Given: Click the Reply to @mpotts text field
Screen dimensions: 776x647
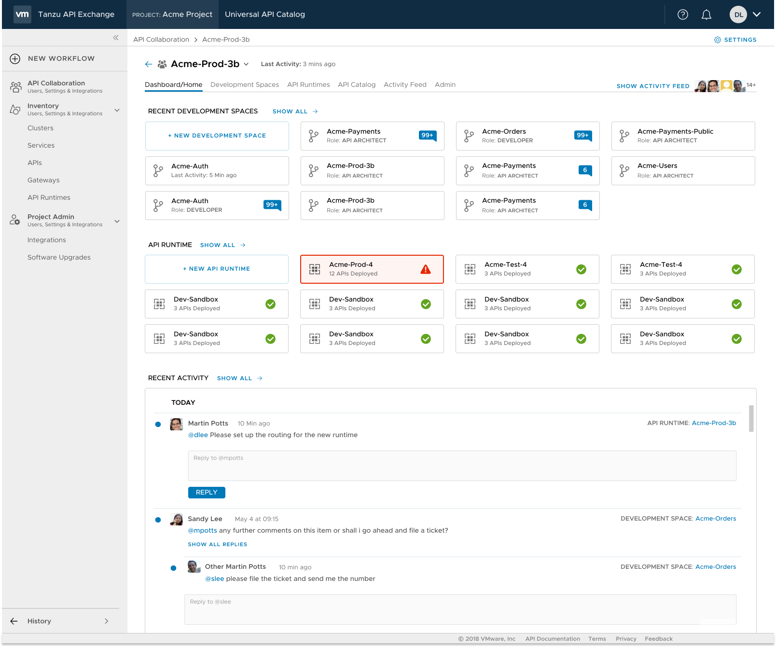Looking at the screenshot, I should coord(462,466).
